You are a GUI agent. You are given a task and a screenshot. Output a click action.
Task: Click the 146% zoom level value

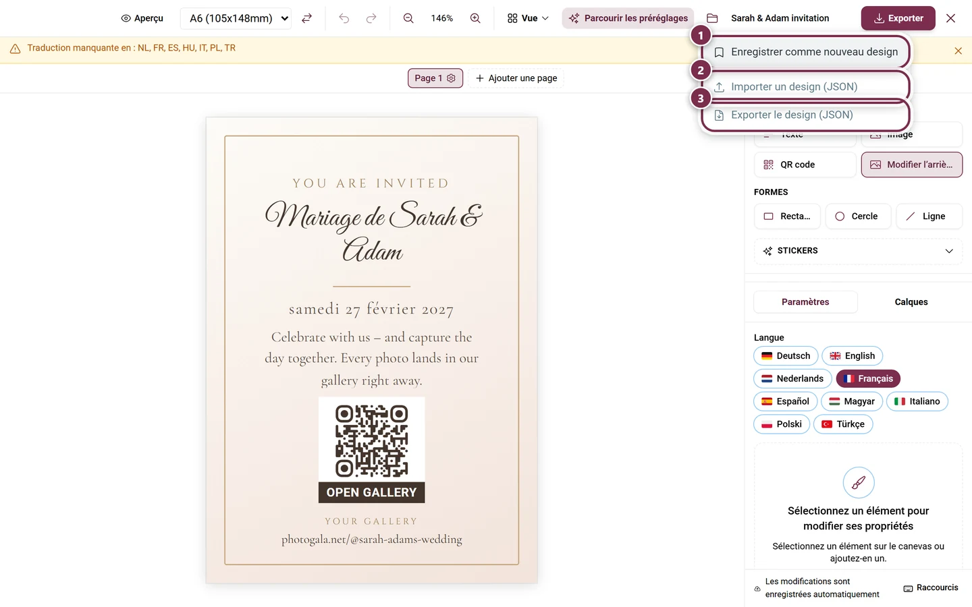click(x=442, y=18)
